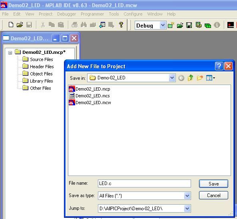Open the Edit menu
This screenshot has width=237, height=219.
[x=17, y=14]
